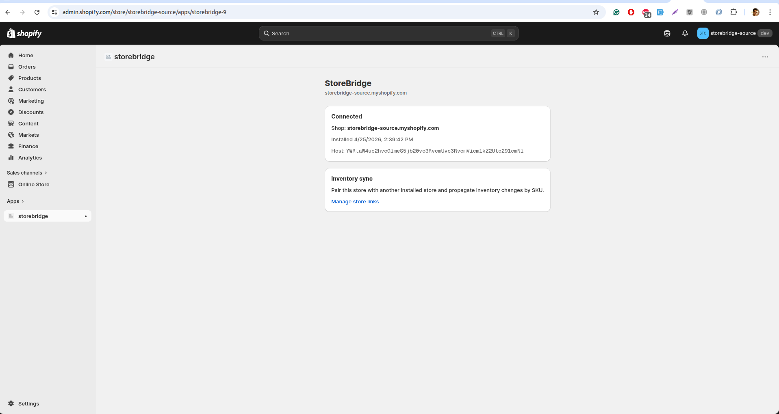Click the Chrome profile avatar

(x=755, y=12)
